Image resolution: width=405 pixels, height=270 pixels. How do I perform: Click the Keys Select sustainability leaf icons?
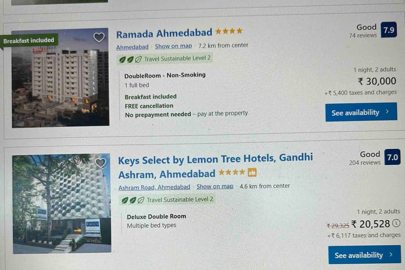coord(132,200)
